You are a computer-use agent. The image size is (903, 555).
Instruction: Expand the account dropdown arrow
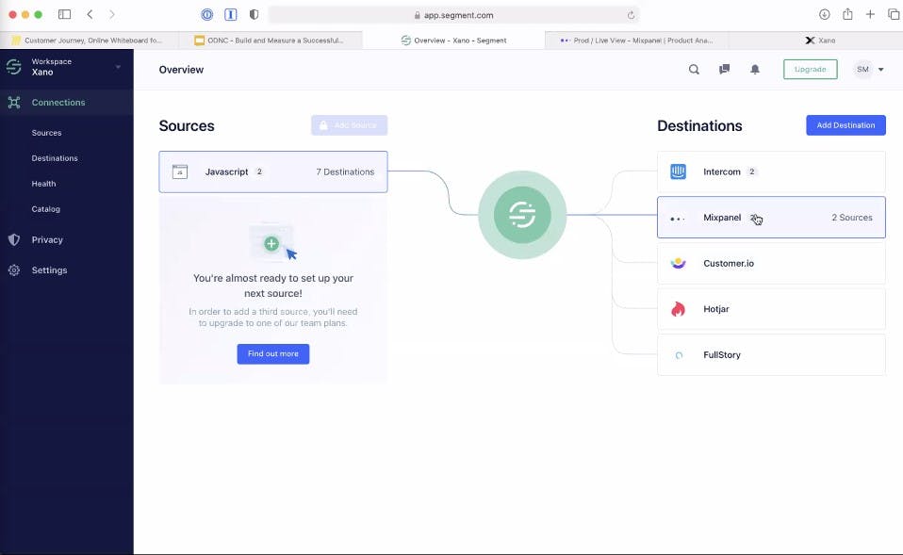coord(881,70)
